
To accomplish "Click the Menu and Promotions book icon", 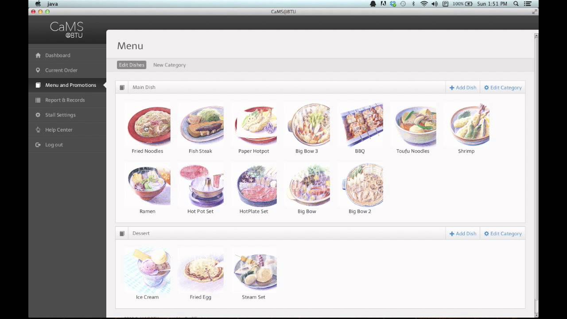I will pos(38,85).
